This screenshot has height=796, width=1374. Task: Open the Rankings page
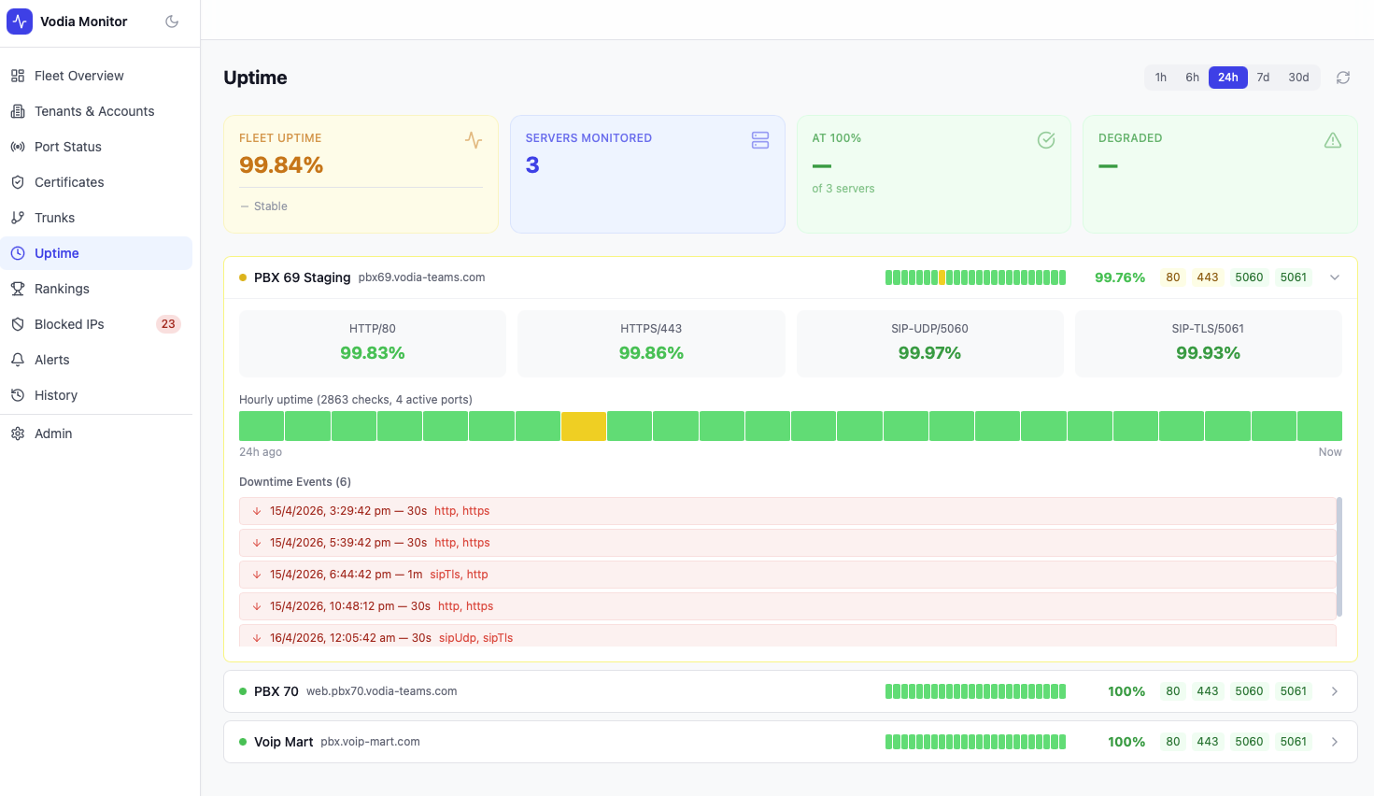click(x=62, y=289)
